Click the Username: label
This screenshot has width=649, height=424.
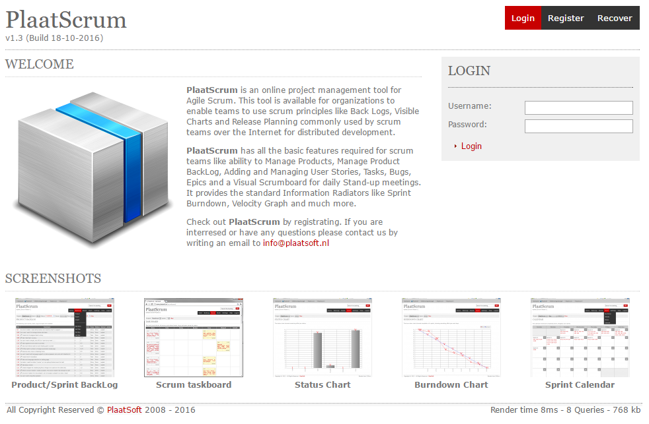click(470, 106)
